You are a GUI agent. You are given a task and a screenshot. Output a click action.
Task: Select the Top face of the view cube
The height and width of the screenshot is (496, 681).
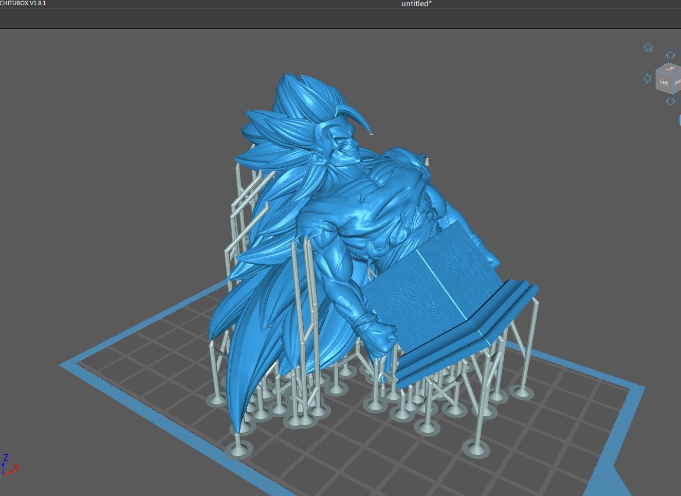pyautogui.click(x=670, y=68)
